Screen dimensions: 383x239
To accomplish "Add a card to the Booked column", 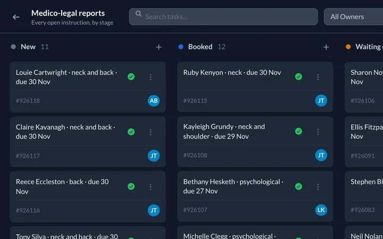I will click(326, 47).
